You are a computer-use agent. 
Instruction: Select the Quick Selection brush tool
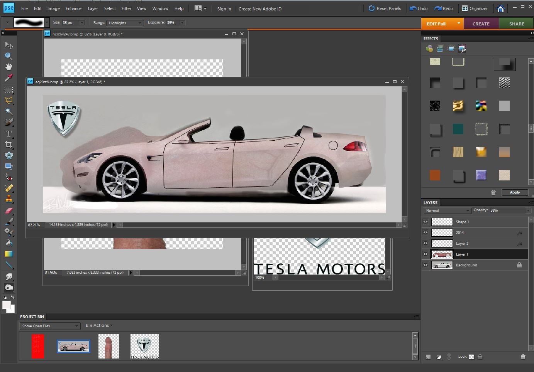(8, 122)
